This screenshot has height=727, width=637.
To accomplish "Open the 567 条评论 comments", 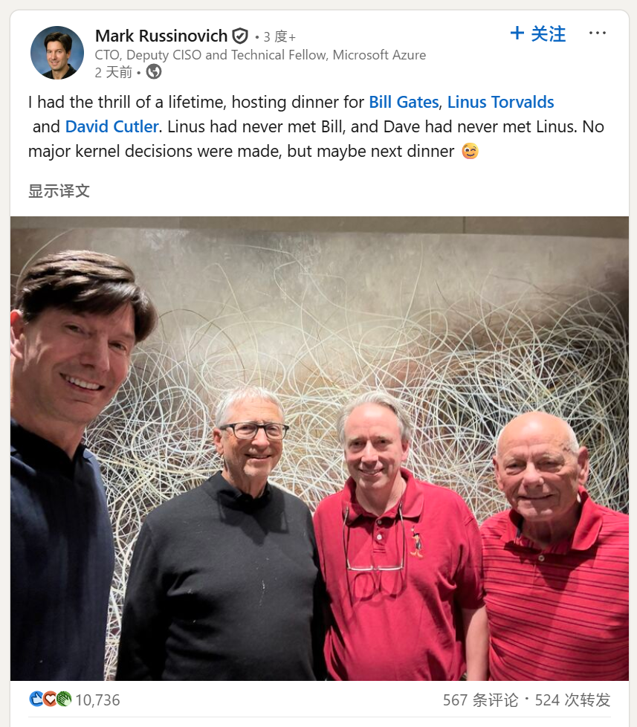I will point(480,699).
